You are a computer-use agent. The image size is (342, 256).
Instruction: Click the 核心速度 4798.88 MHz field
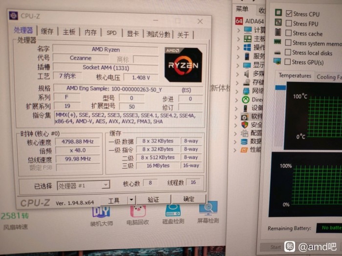[x=78, y=142]
